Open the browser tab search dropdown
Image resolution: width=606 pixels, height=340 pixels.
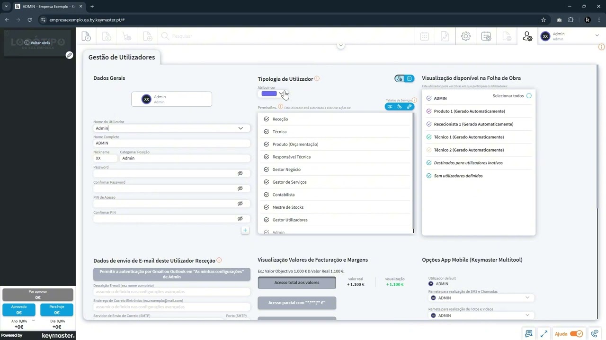click(6, 7)
